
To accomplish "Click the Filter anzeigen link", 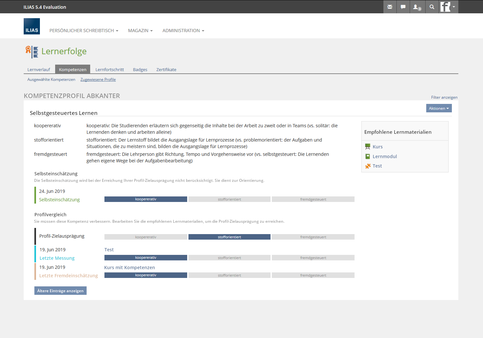I will click(444, 97).
